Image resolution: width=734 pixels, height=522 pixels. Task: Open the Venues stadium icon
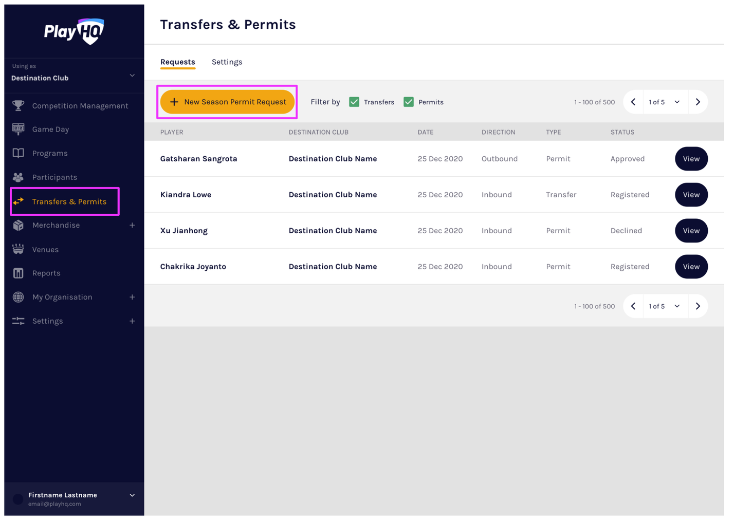[x=19, y=249]
